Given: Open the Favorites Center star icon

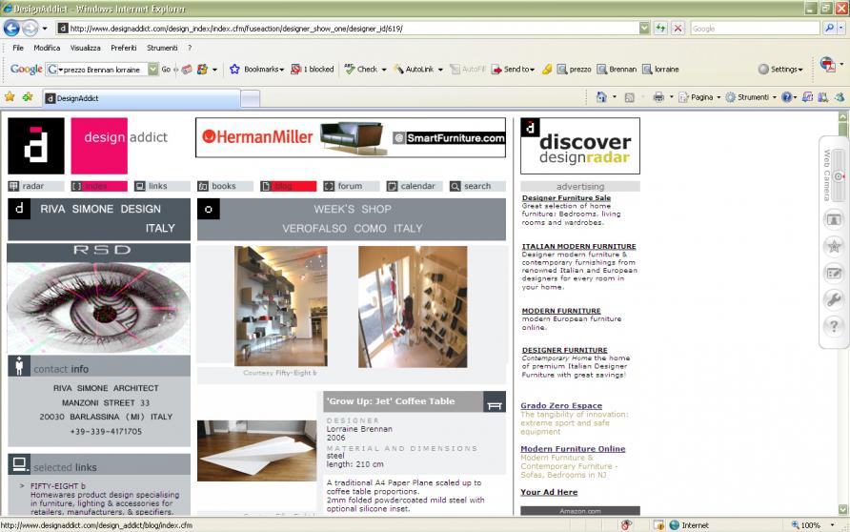Looking at the screenshot, I should (x=10, y=97).
